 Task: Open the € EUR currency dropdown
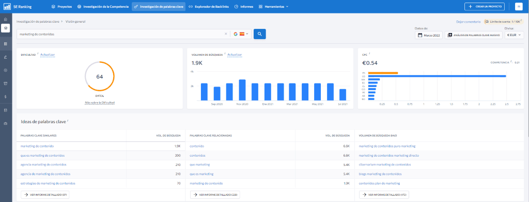pyautogui.click(x=514, y=35)
